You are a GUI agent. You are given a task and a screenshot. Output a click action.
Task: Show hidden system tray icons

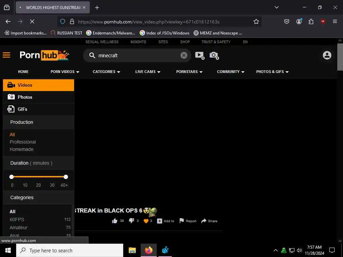[276, 250]
